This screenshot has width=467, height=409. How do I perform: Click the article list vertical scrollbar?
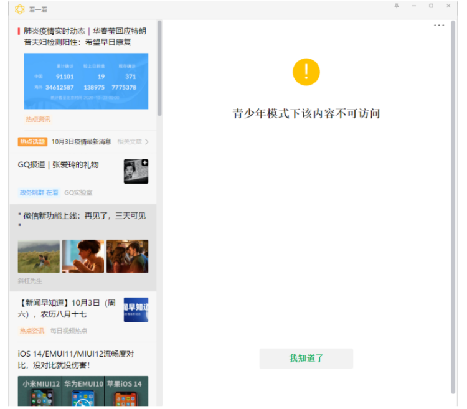click(159, 68)
